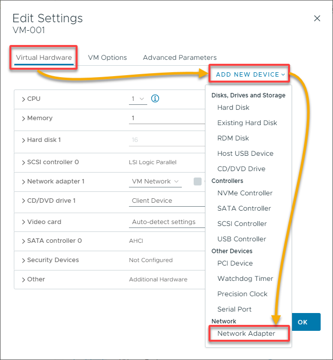Image resolution: width=333 pixels, height=360 pixels.
Task: Choose Hard Disk from the device menu
Action: click(233, 107)
